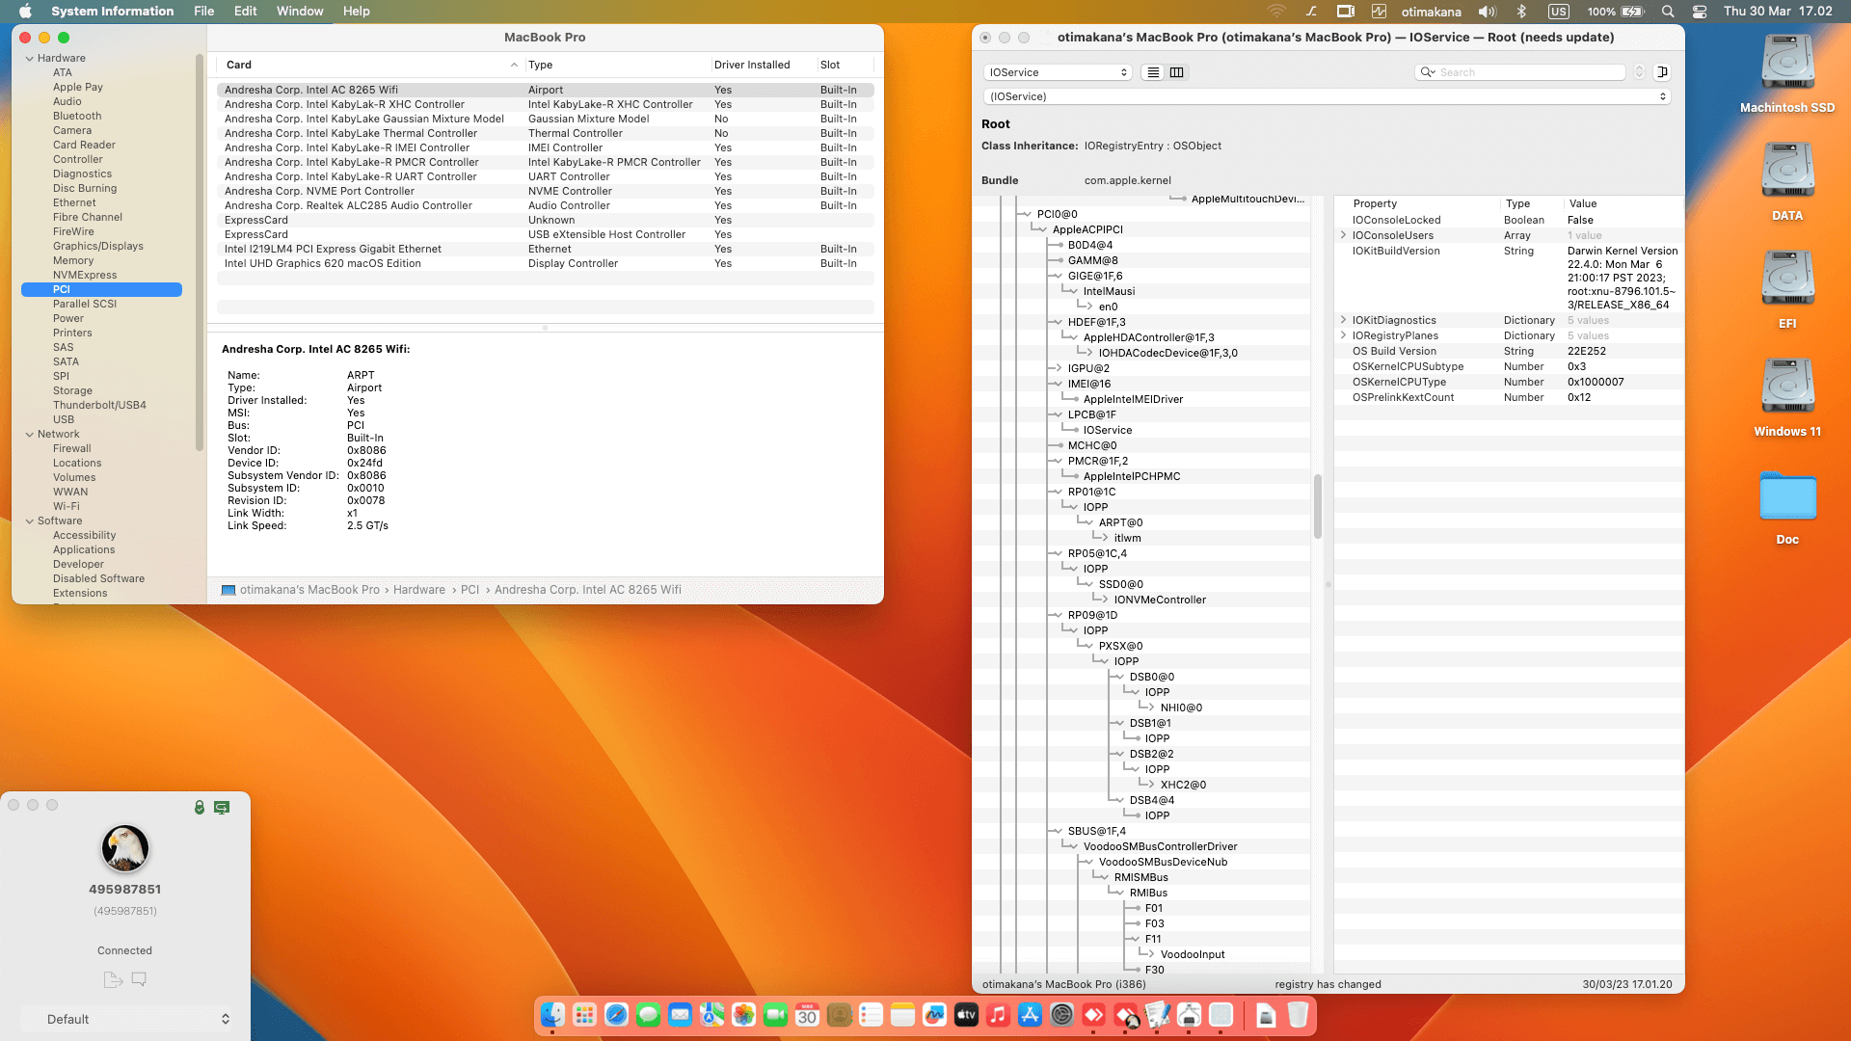Open System Settings from the Dock
Image resolution: width=1851 pixels, height=1041 pixels.
[1060, 1015]
